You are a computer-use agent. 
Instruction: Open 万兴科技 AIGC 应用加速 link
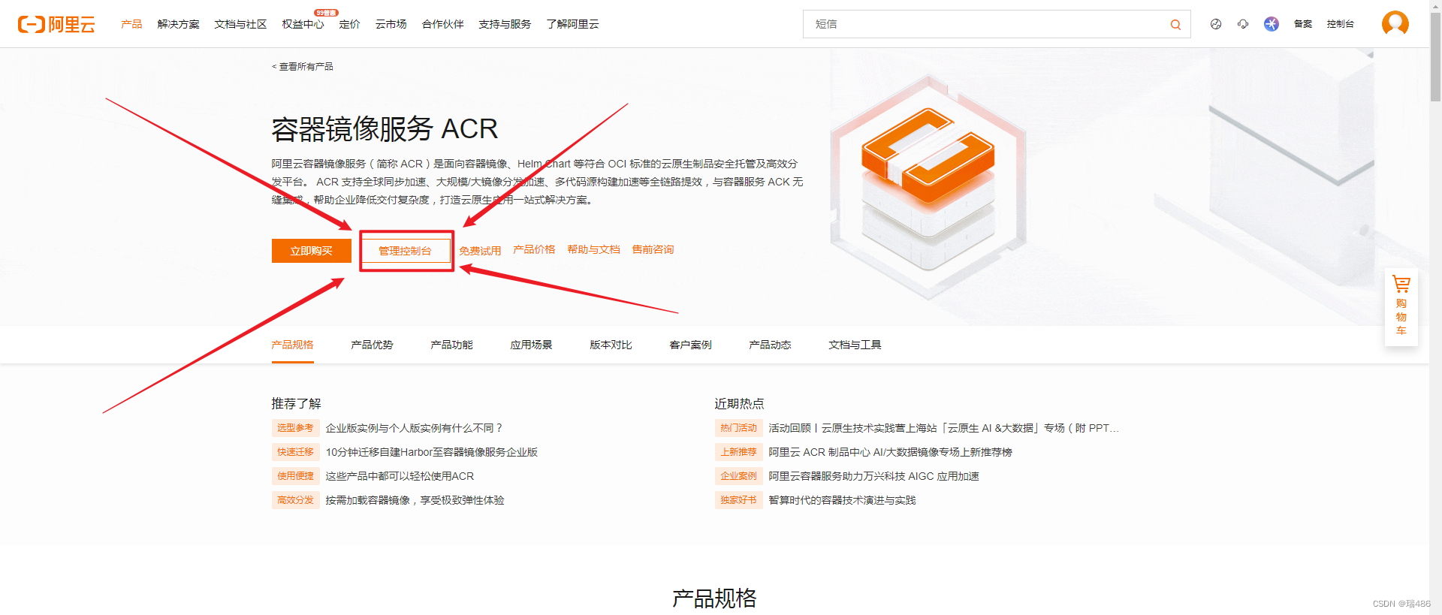[x=873, y=476]
